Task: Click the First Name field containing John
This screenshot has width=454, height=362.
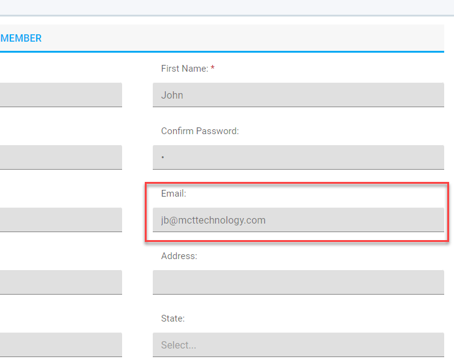Action: (298, 95)
